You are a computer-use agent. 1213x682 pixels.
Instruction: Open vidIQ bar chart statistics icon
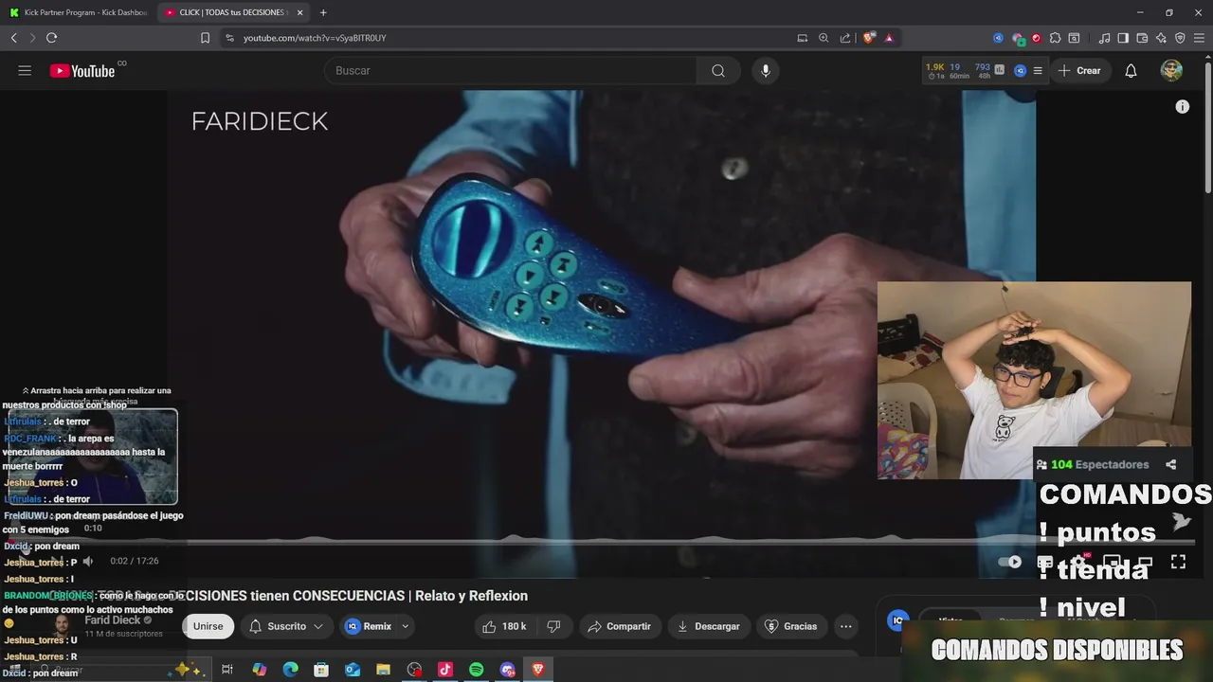coord(1000,69)
